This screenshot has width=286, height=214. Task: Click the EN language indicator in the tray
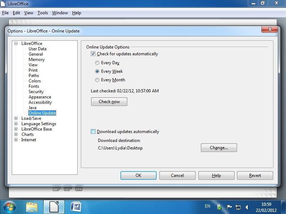click(x=207, y=206)
